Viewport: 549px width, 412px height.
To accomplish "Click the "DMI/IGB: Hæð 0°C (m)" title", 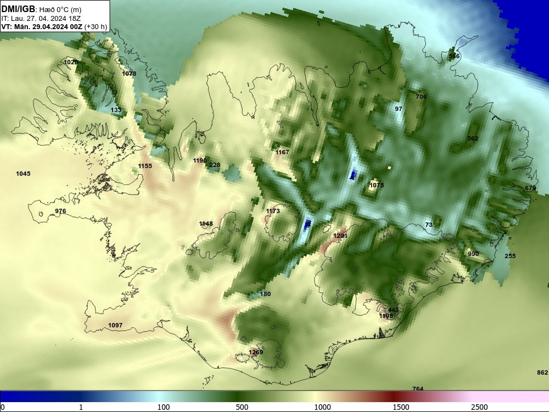I will [41, 9].
